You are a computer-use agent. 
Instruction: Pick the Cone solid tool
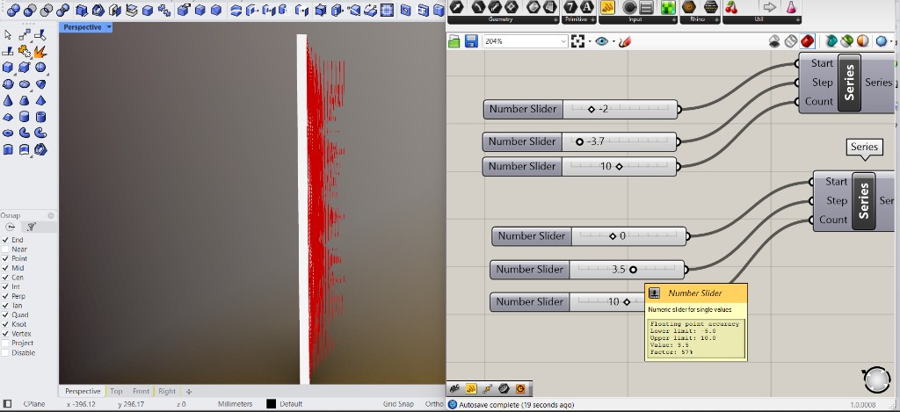coord(8,101)
